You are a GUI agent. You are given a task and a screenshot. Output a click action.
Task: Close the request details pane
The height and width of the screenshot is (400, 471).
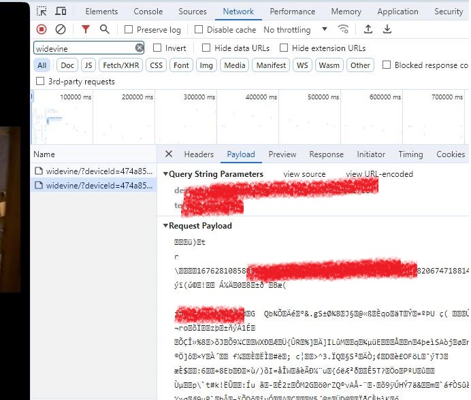169,154
